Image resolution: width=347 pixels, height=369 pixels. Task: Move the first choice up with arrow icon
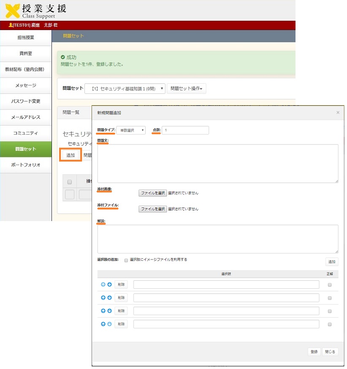[x=103, y=284]
